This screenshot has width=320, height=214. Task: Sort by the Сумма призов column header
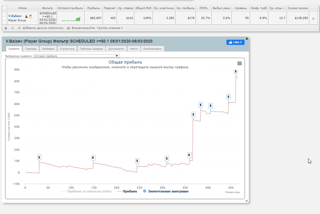[298, 8]
